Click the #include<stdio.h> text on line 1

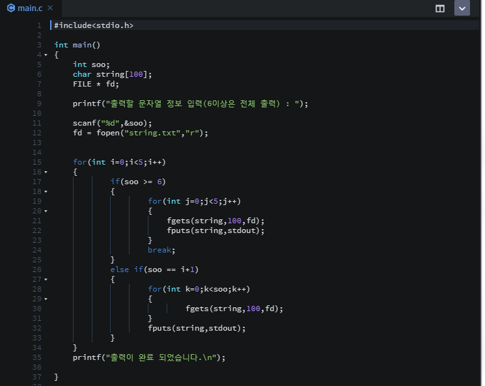[x=94, y=25]
